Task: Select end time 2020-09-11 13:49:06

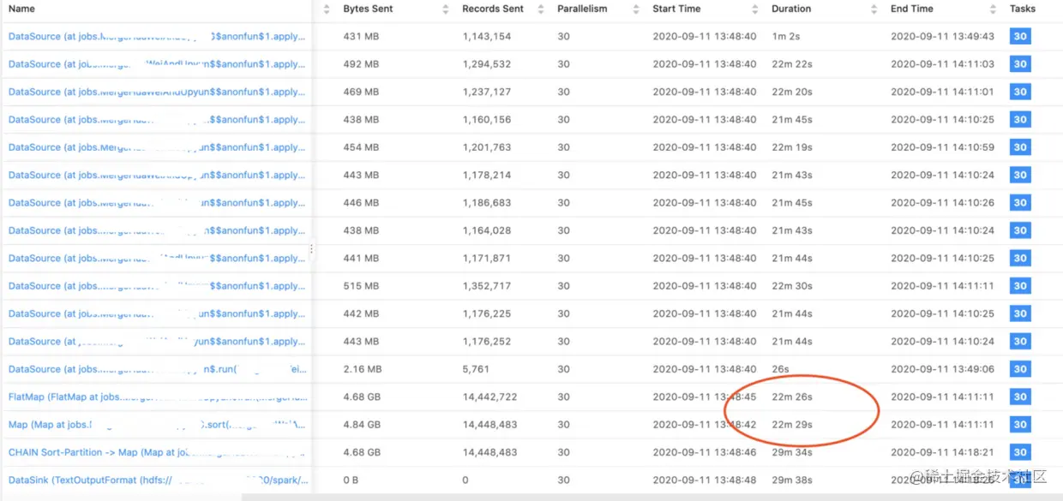Action: click(x=942, y=369)
